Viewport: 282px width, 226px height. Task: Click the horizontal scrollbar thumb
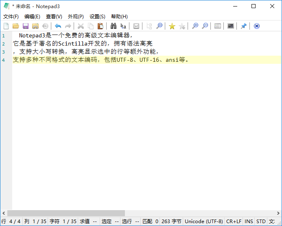pos(66,213)
